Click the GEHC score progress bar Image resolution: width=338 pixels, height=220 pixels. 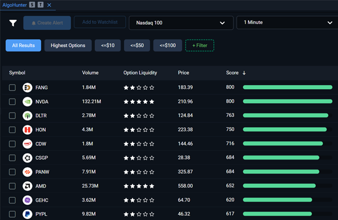[x=288, y=200]
